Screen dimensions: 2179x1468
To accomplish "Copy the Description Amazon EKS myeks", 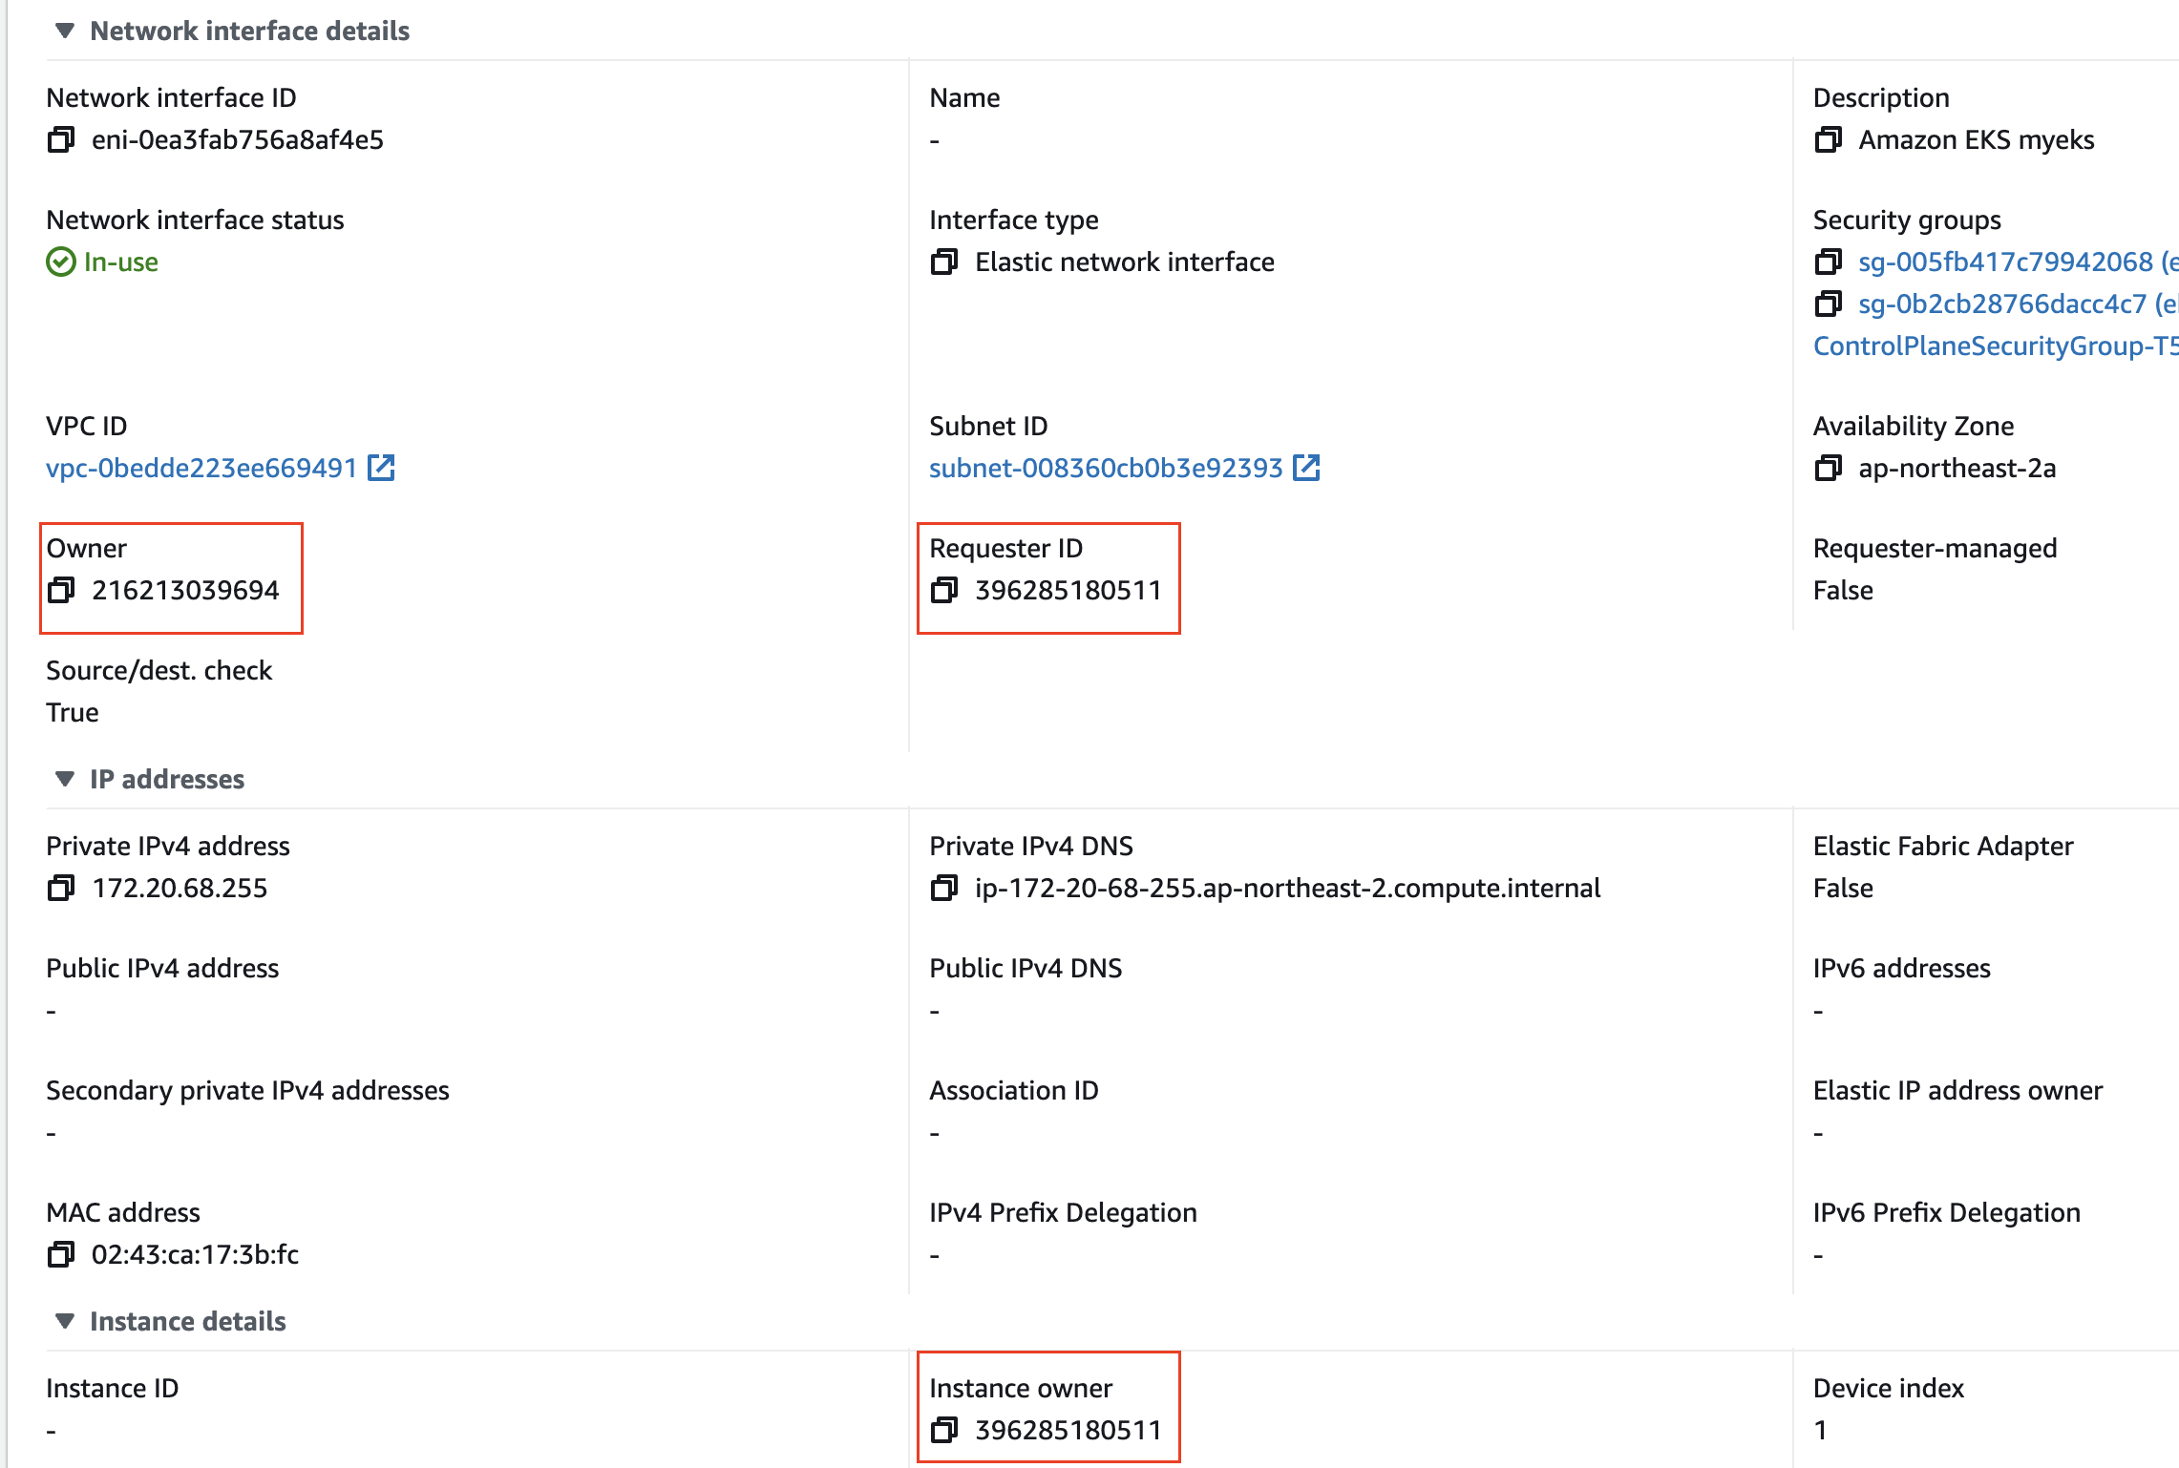I will point(1828,140).
